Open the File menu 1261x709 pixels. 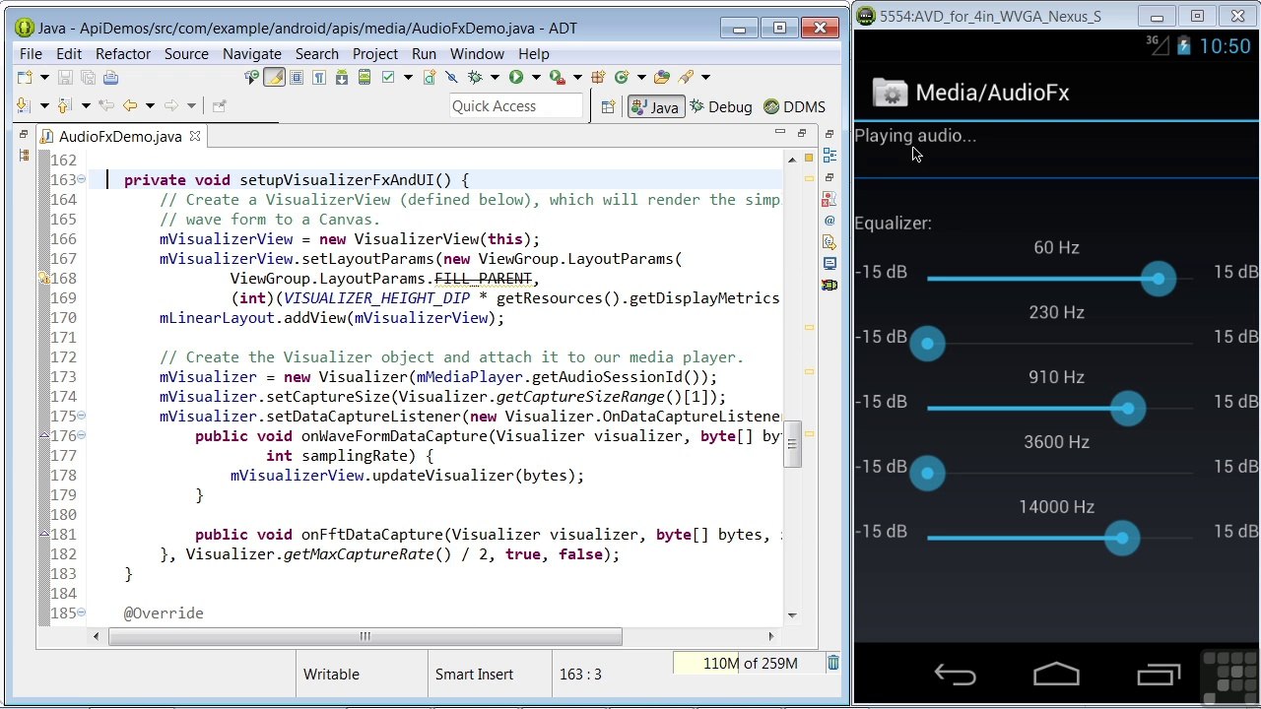point(31,53)
